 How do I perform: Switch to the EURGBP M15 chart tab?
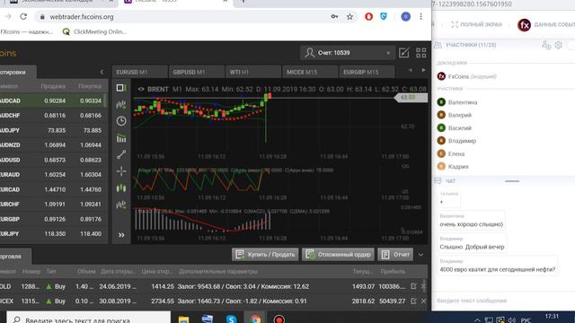pos(367,72)
